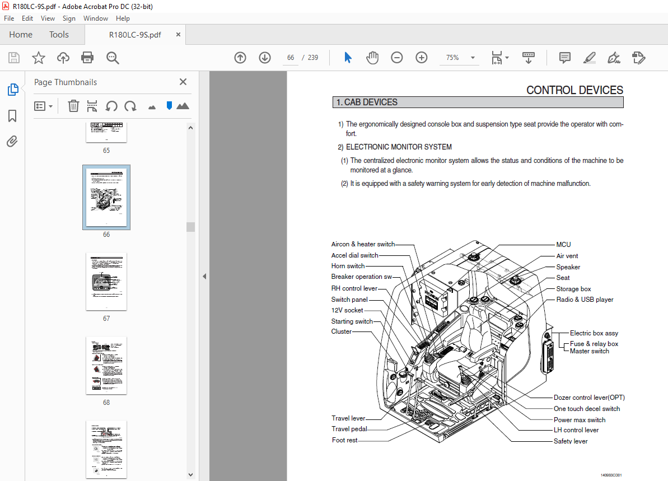
Task: Go to previous page arrow
Action: click(x=240, y=58)
